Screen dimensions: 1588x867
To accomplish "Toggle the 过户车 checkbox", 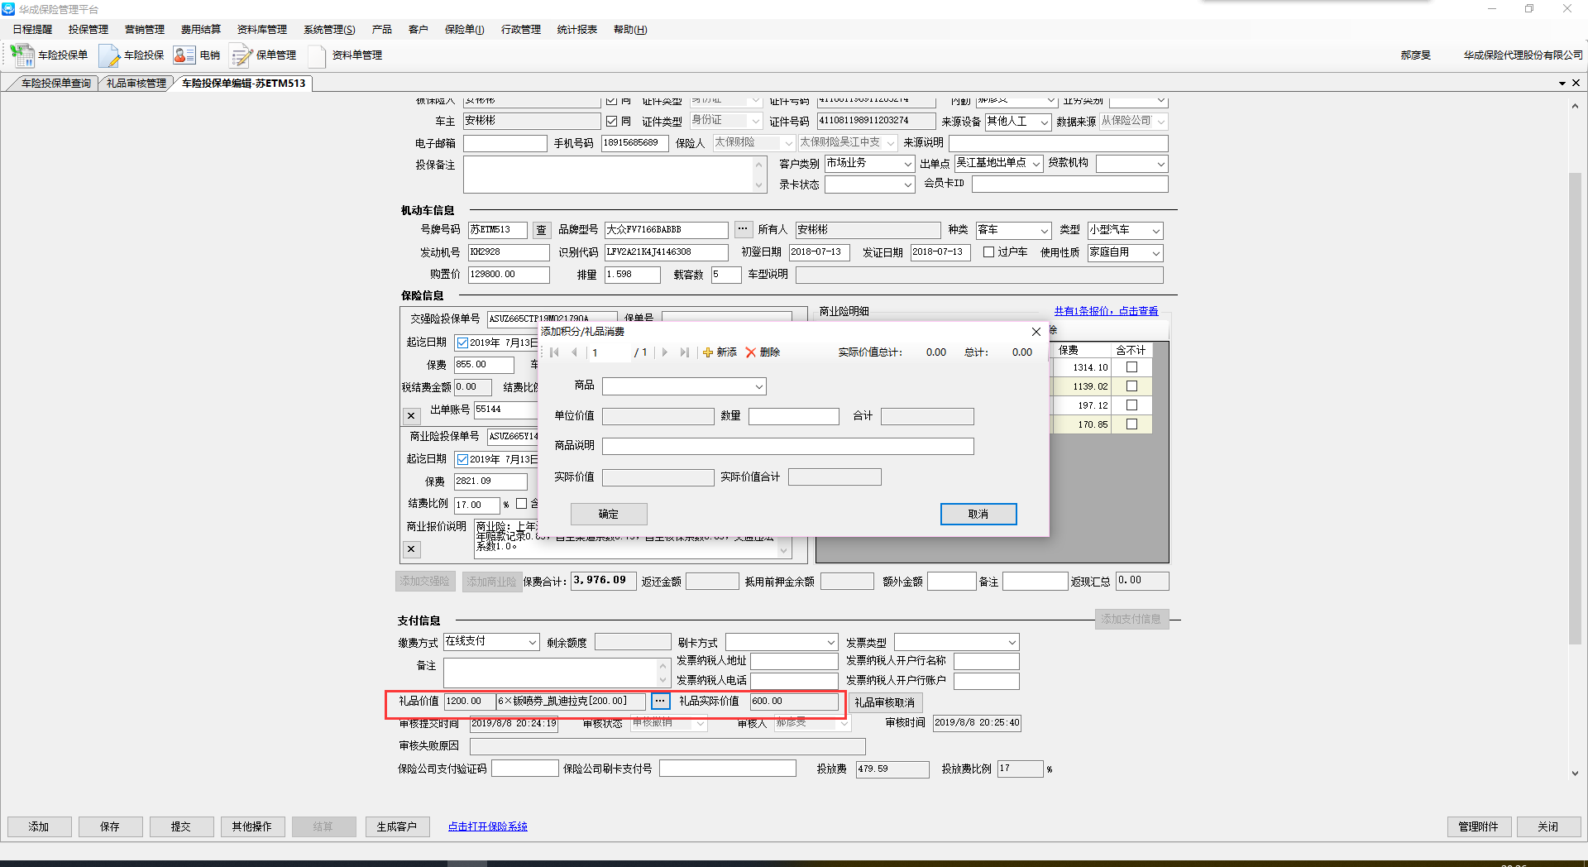I will tap(988, 252).
